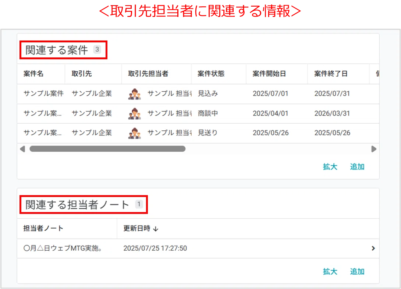401x289 pixels.
Task: Select the サンプル案件 cell in the 見込み row
Action: pyautogui.click(x=43, y=94)
